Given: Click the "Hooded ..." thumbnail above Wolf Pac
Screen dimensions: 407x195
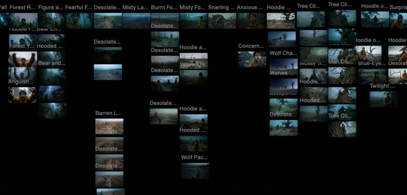Looking at the screenshot, I should pyautogui.click(x=193, y=144).
